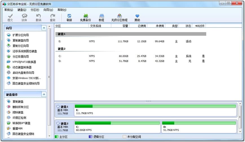Image resolution: width=245 pixels, height=142 pixels.
Task: Select the E: partition row in list
Action: (131, 41)
